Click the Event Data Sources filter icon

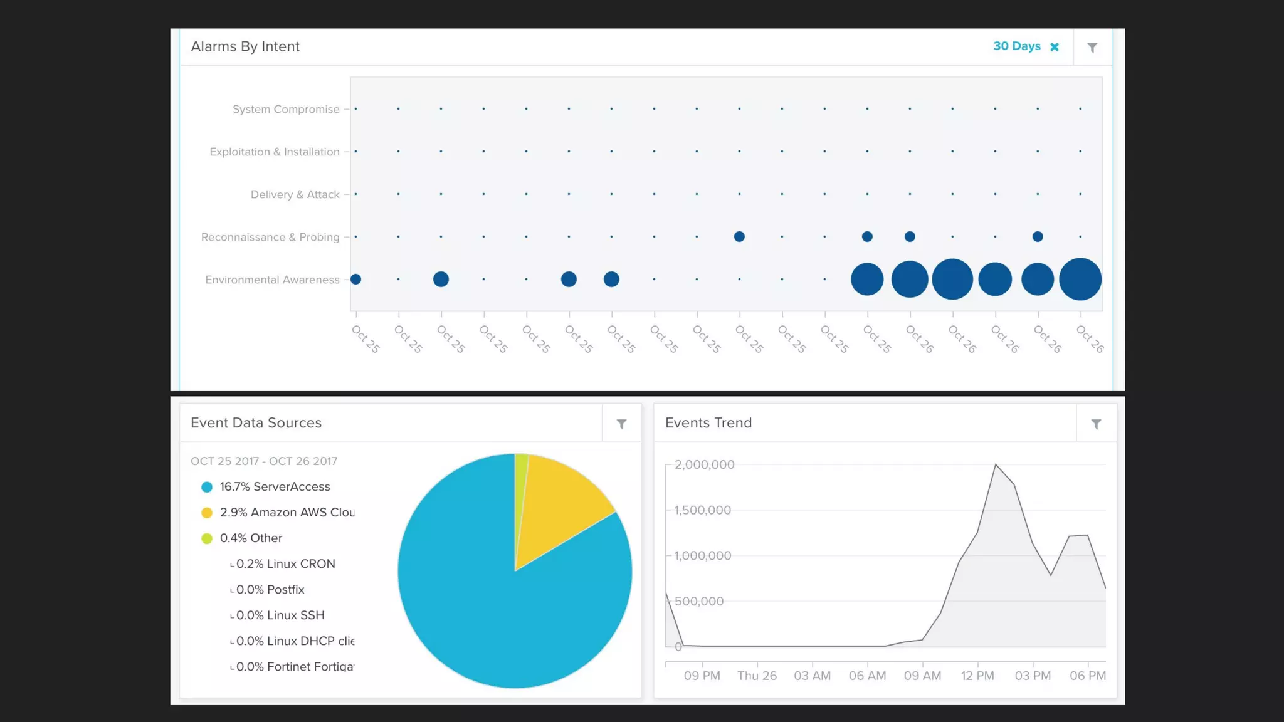coord(621,424)
